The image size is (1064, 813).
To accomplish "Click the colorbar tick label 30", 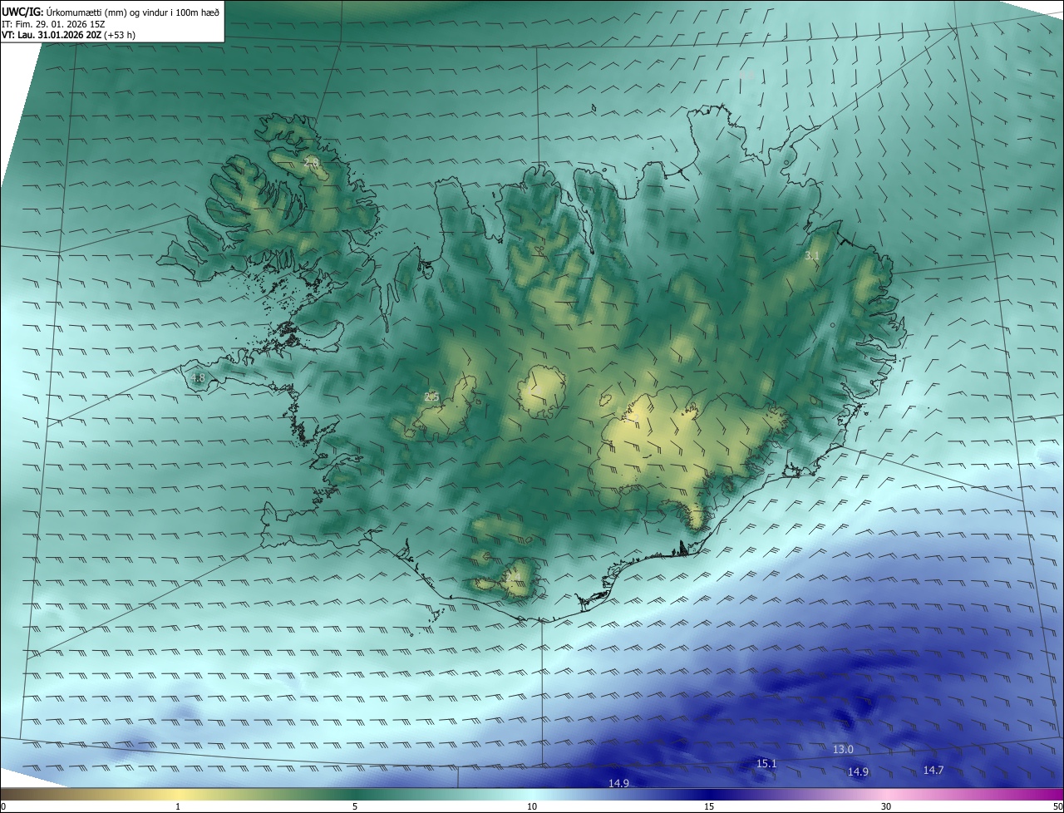I will click(886, 806).
